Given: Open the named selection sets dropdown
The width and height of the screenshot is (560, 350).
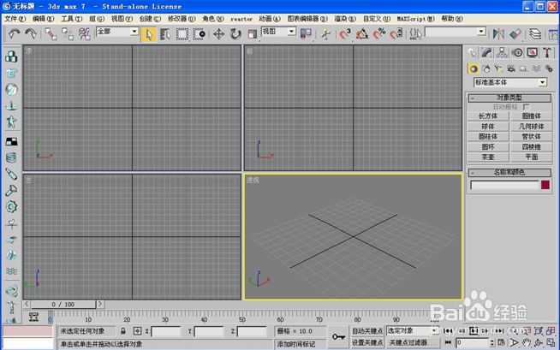Looking at the screenshot, I should [481, 32].
